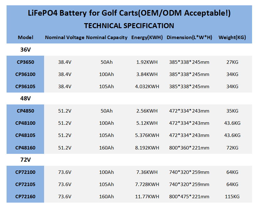This screenshot has height=207, width=258.
Task: Select the 11.77KWH energy value
Action: tap(147, 197)
